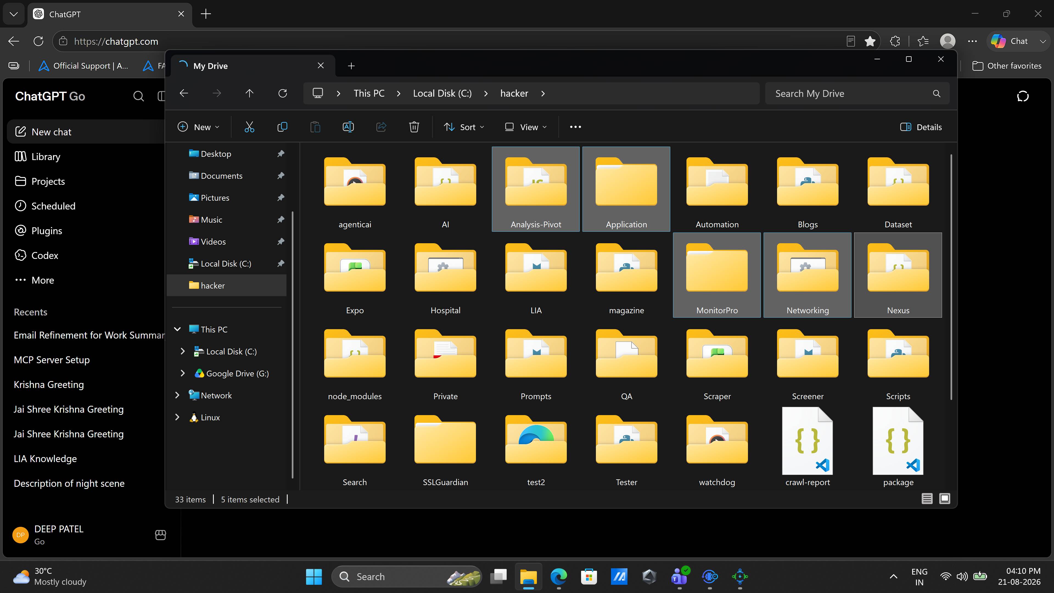Switch to details list view icon in status bar
The width and height of the screenshot is (1054, 593).
(x=927, y=499)
